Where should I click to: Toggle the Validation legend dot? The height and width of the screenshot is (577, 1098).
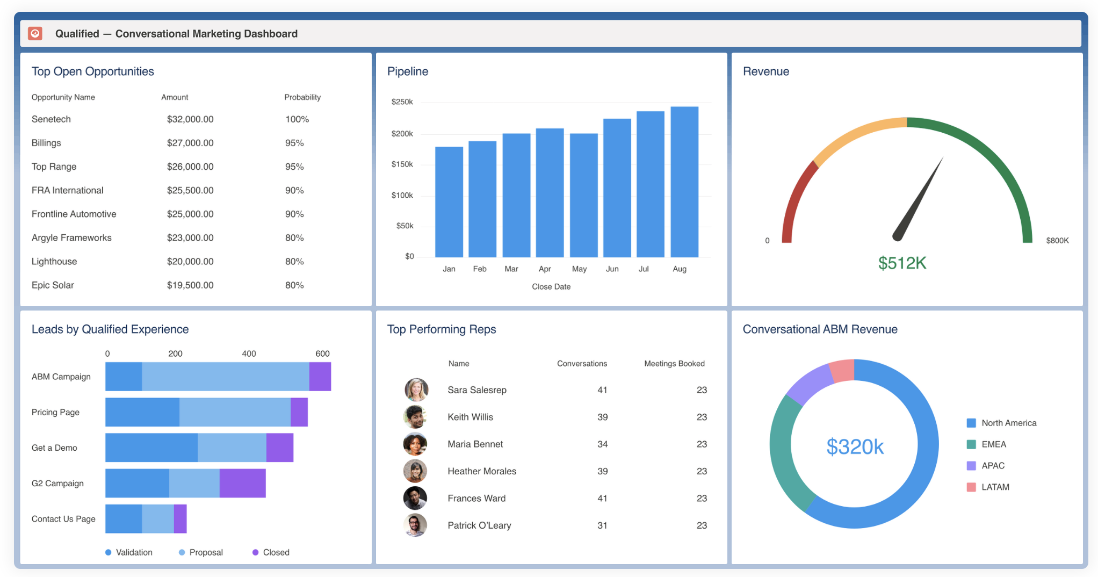pyautogui.click(x=109, y=552)
